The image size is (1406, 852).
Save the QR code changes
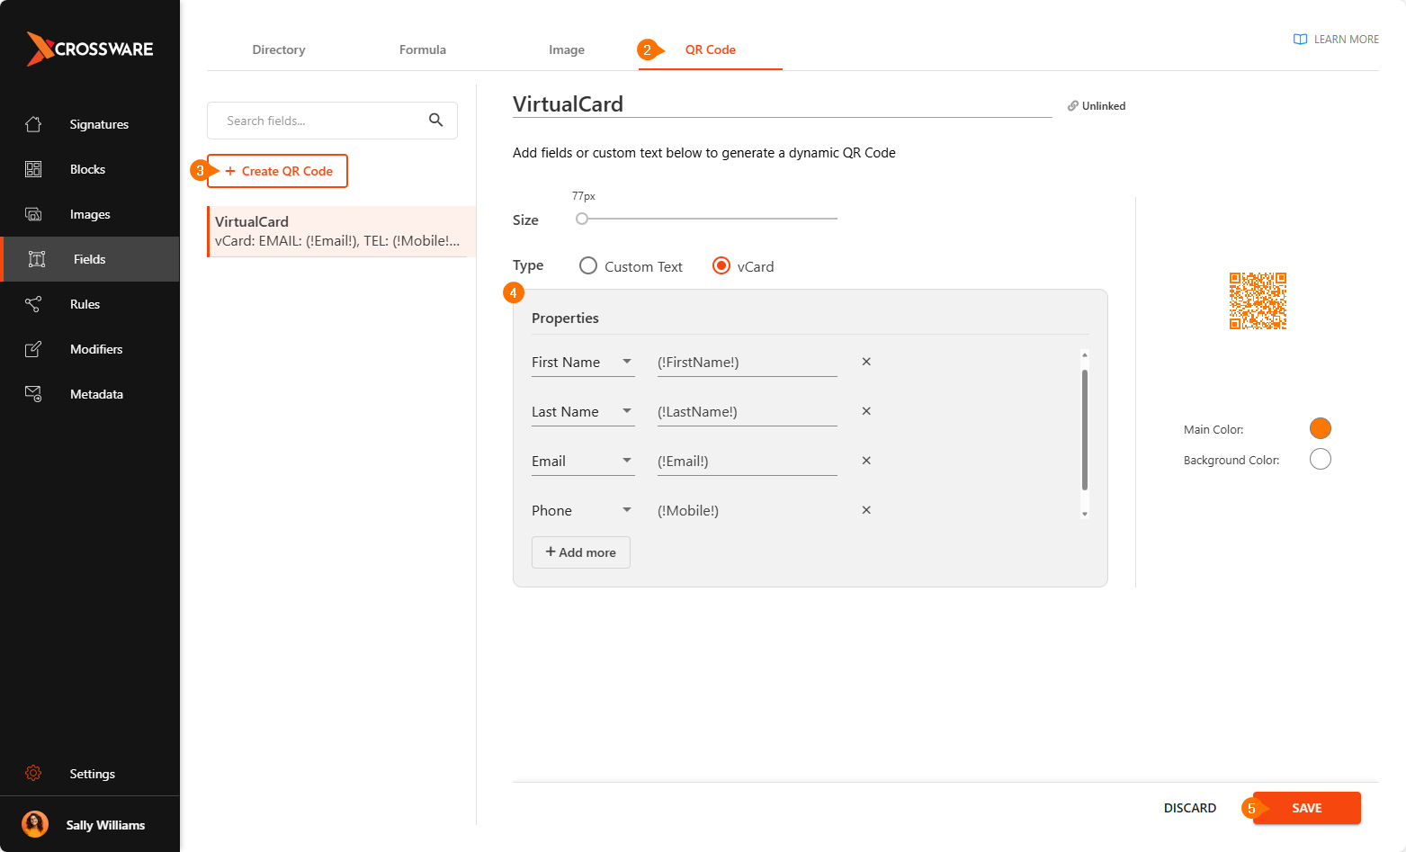[x=1306, y=808]
